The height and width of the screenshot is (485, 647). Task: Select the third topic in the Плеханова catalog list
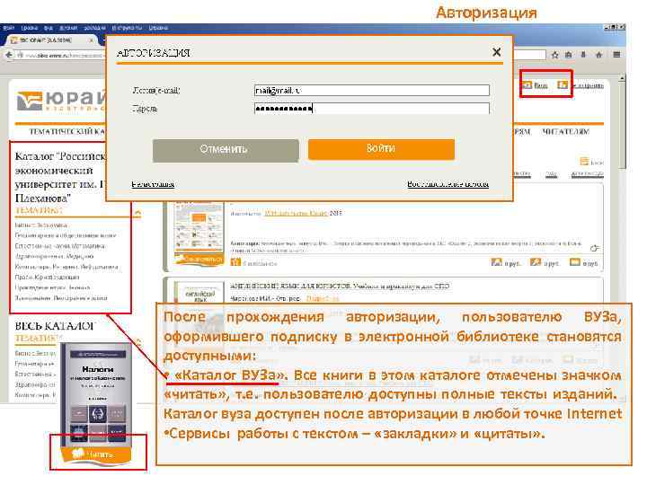tap(59, 246)
